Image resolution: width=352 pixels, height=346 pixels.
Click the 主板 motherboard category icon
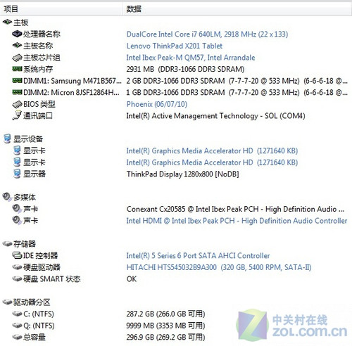[7, 22]
